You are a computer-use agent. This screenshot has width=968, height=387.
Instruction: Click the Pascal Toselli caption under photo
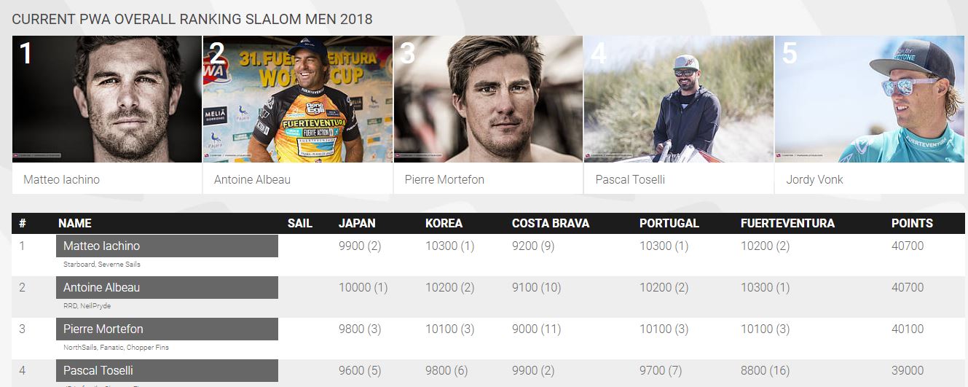click(630, 179)
